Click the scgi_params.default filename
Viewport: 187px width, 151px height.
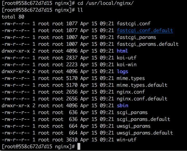click(x=143, y=120)
